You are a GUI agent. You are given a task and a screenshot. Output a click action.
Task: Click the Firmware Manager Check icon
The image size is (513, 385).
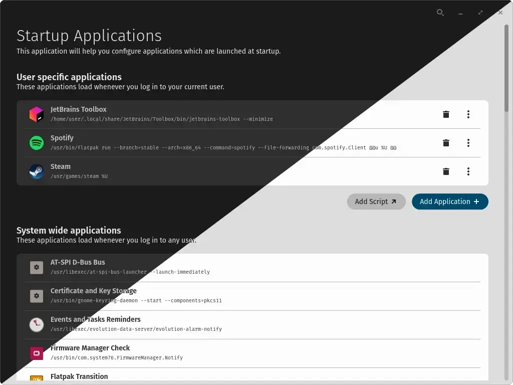(x=36, y=353)
